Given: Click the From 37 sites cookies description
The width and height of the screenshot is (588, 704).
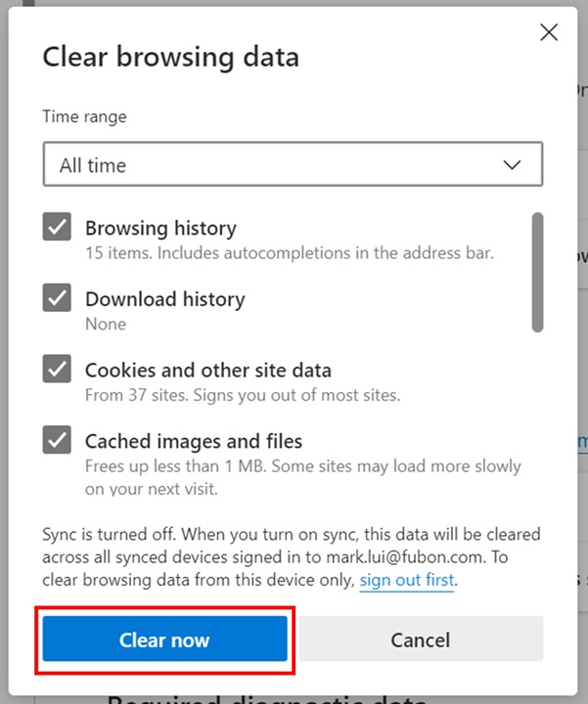Looking at the screenshot, I should [x=243, y=395].
